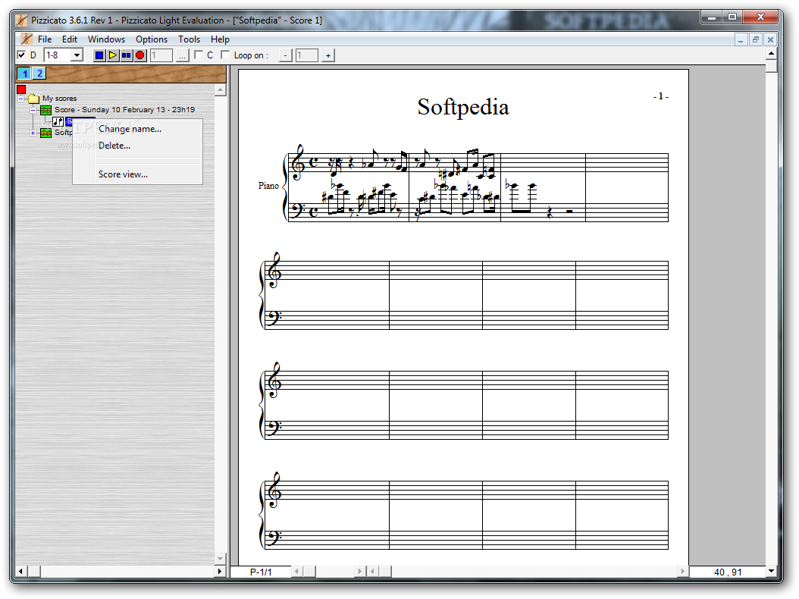Collapse the Score - Sunday 10 February node

(x=33, y=110)
